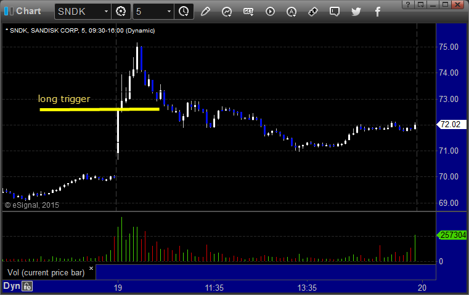Click the 13:35 time axis label
The image size is (469, 295).
coord(307,288)
